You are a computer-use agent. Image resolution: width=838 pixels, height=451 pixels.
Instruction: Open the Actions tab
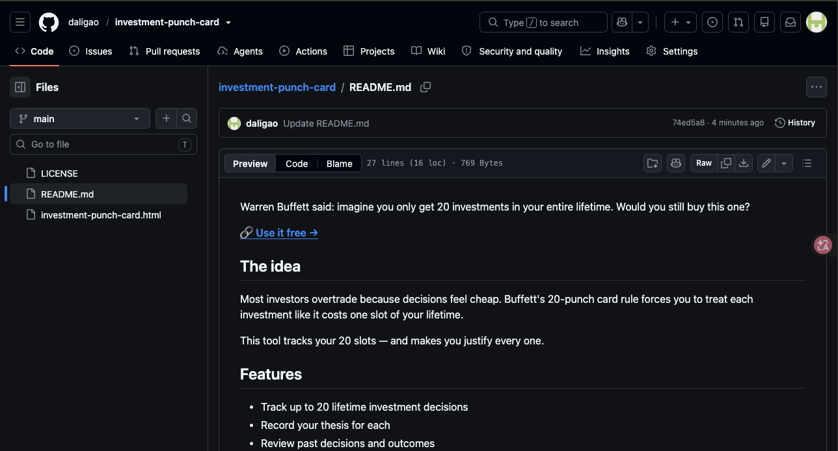click(x=303, y=51)
